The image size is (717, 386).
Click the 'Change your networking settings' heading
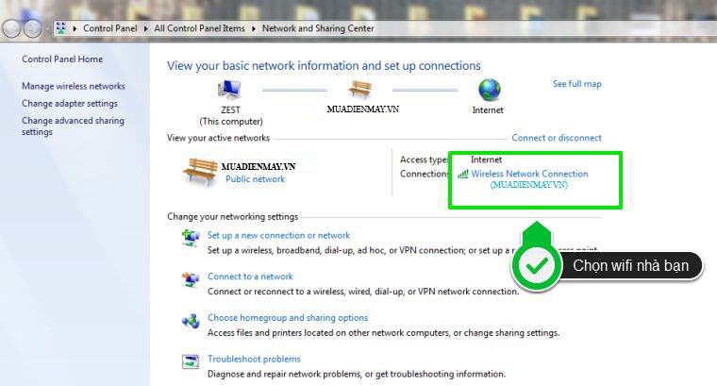click(x=232, y=216)
